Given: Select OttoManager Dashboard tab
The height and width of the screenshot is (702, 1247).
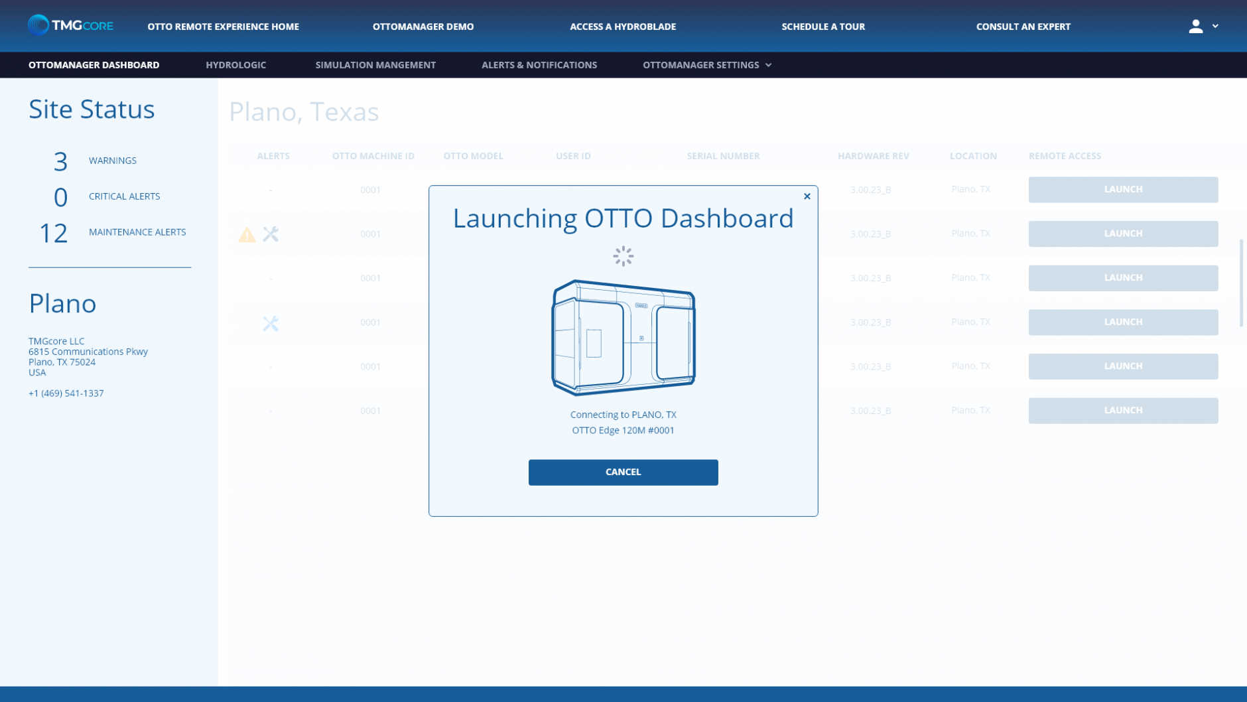Looking at the screenshot, I should click(94, 65).
